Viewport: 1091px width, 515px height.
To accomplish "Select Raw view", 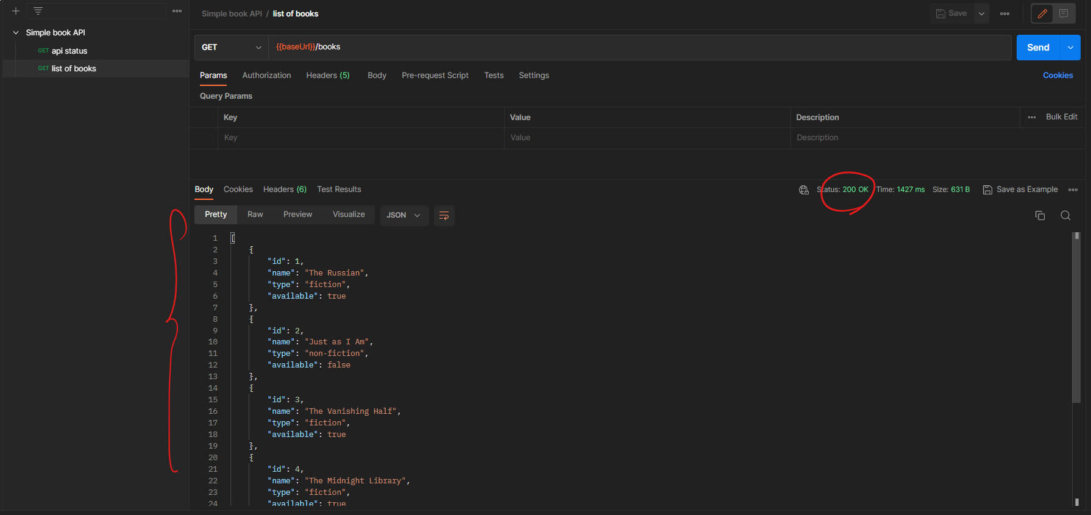I will (x=255, y=215).
